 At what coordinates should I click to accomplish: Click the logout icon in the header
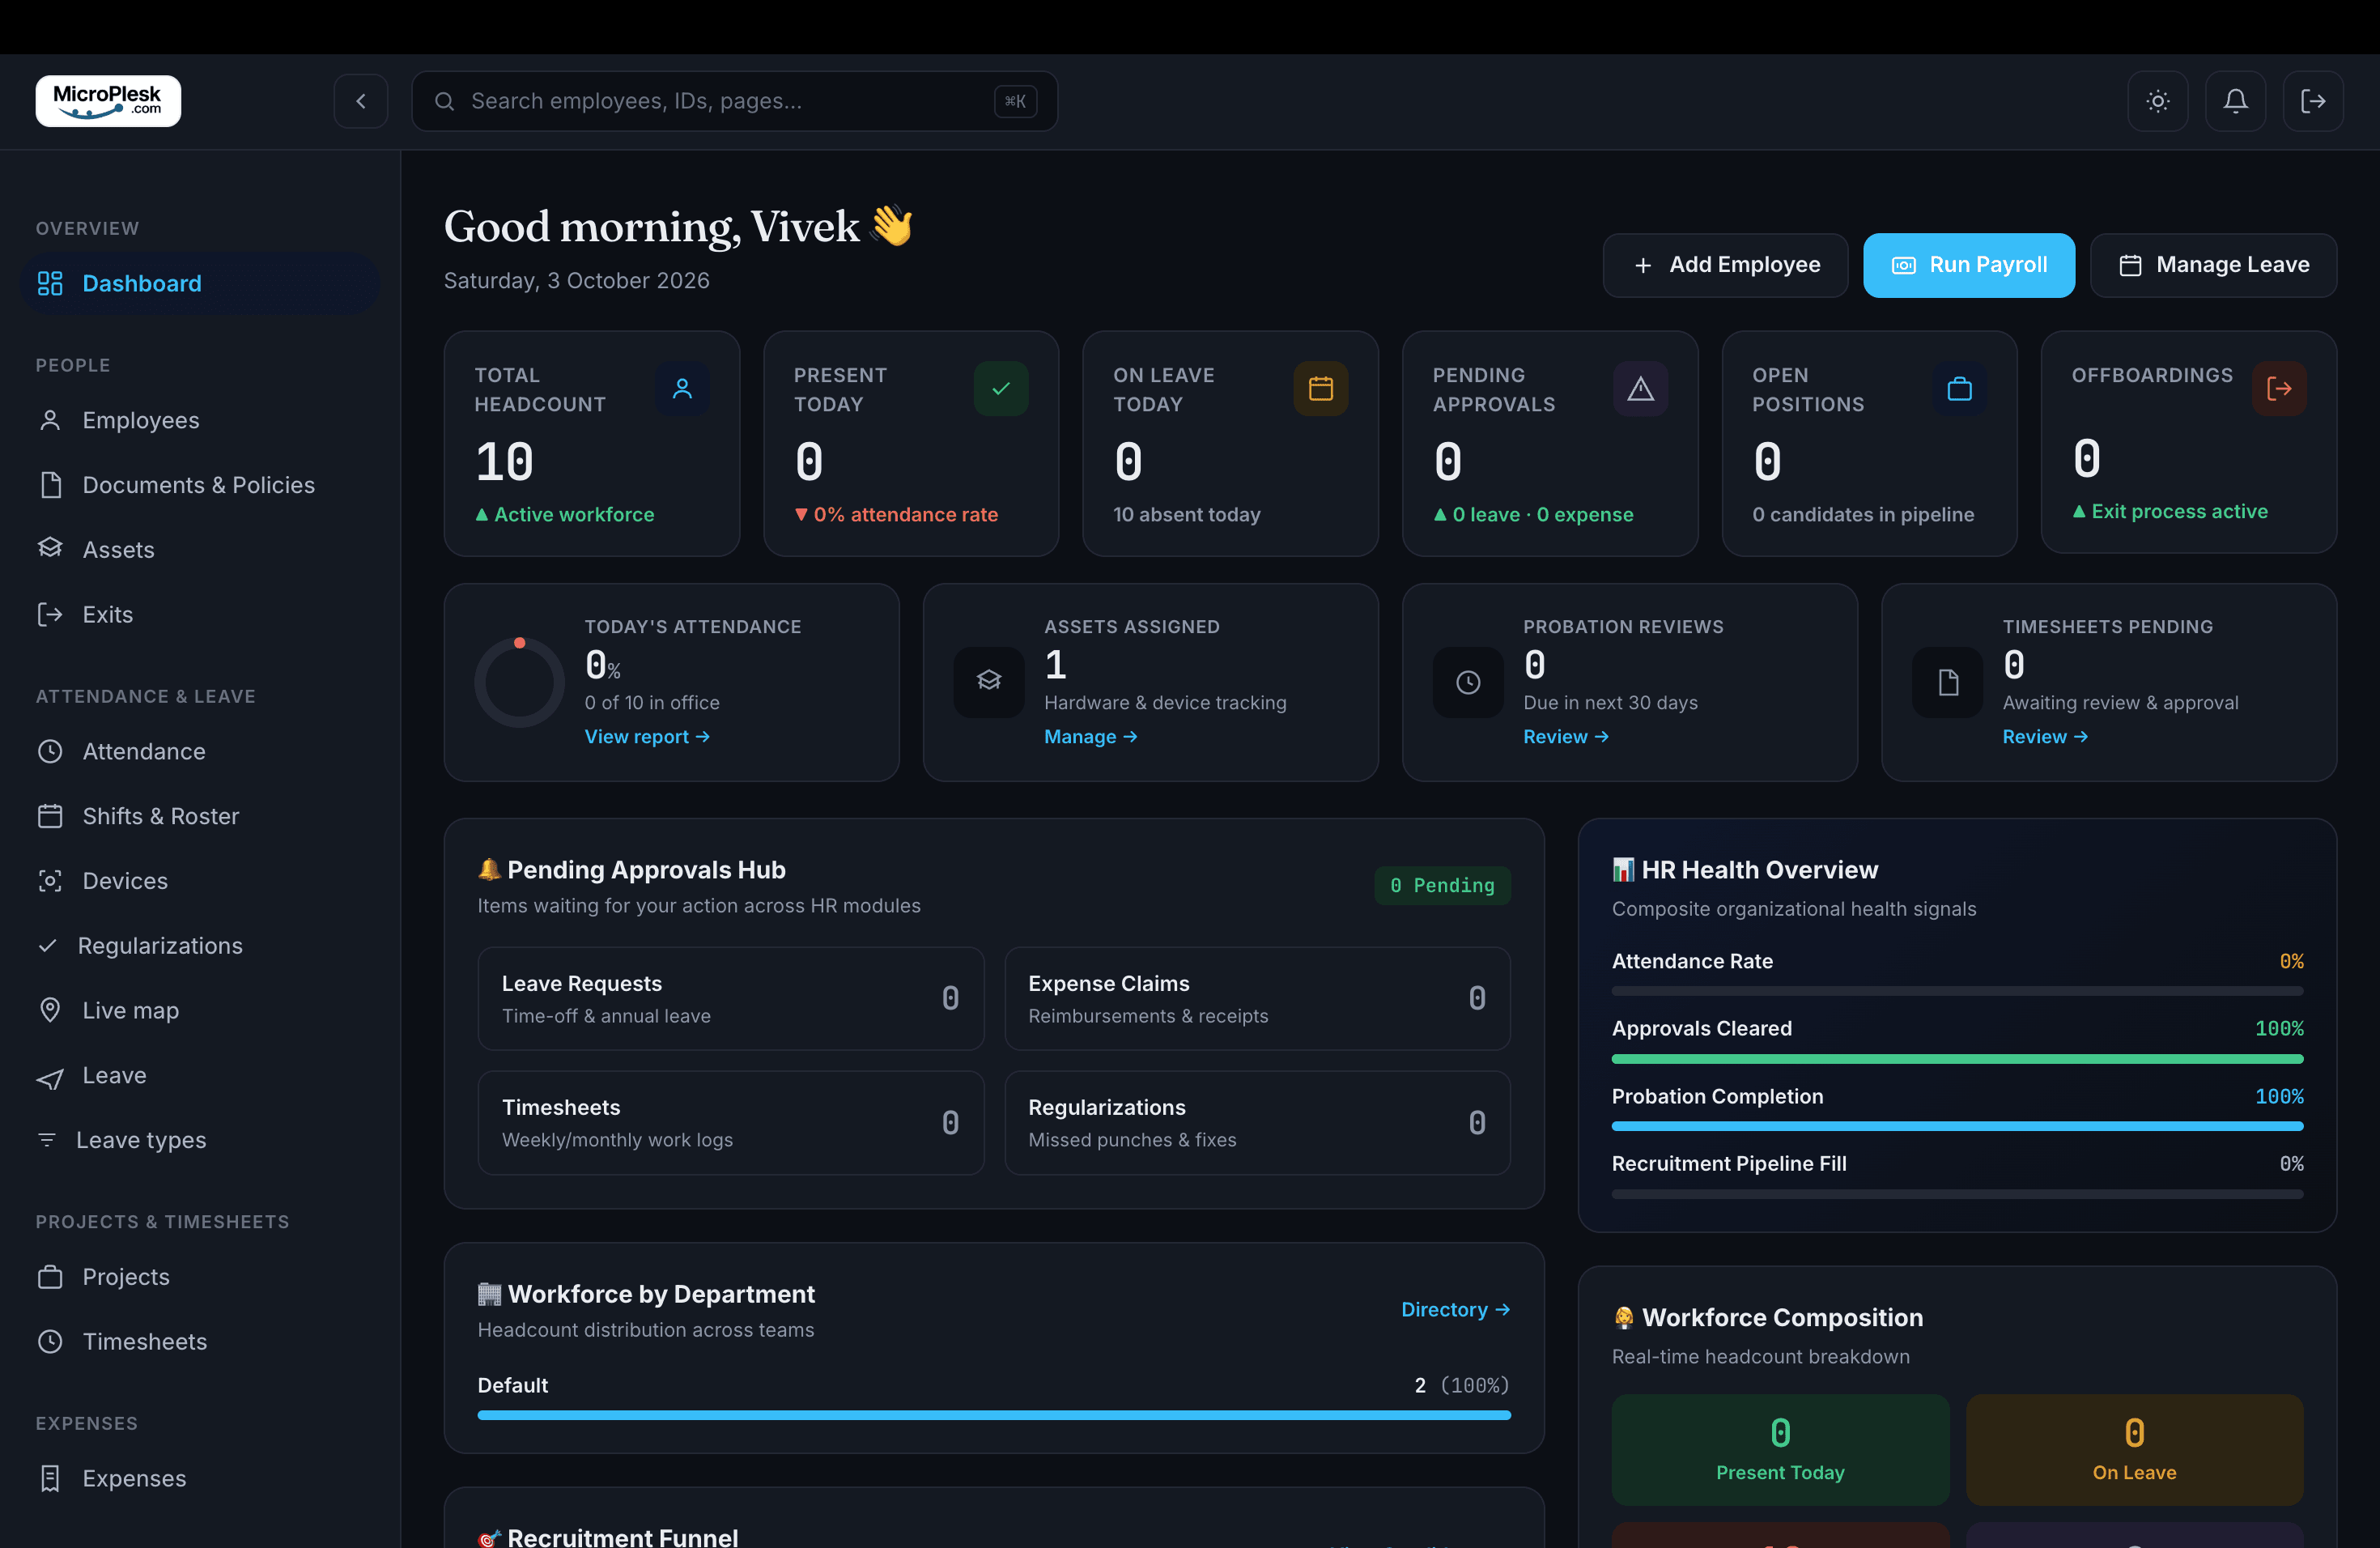point(2313,101)
